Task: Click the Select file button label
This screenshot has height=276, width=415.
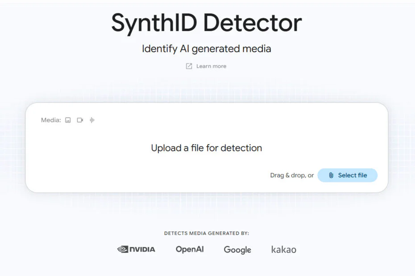Action: click(x=353, y=175)
